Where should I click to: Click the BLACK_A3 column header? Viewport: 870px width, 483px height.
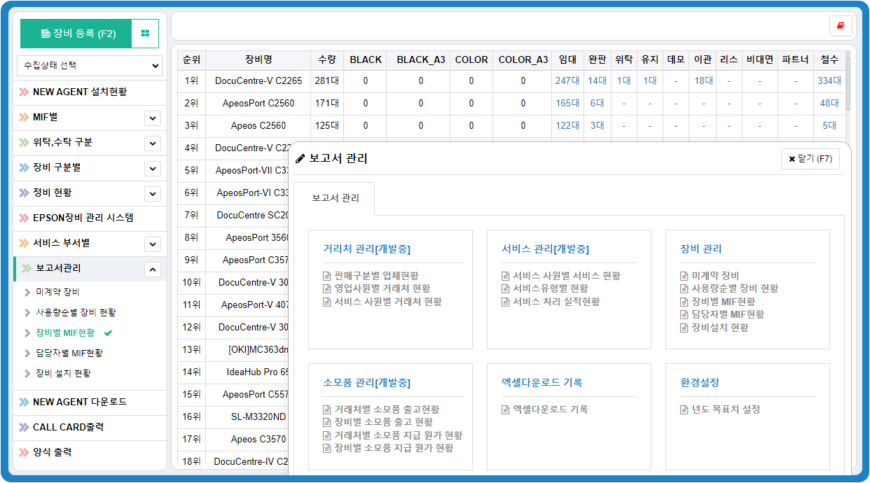[x=421, y=59]
